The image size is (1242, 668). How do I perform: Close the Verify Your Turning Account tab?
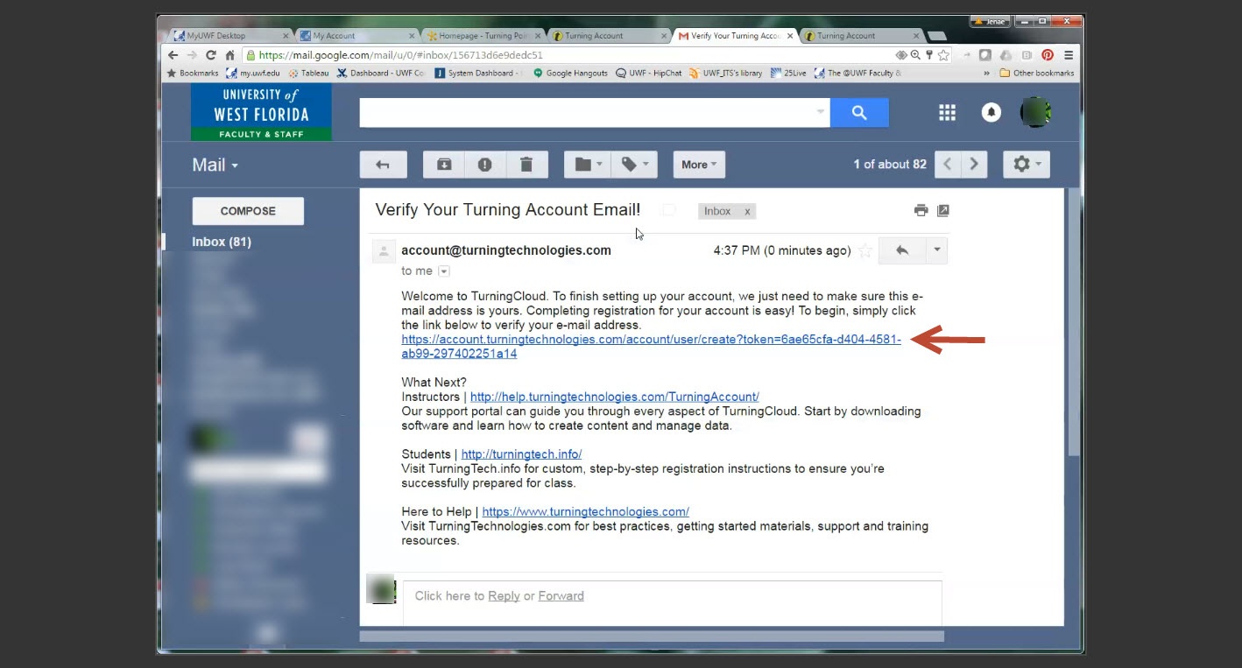[x=790, y=36]
